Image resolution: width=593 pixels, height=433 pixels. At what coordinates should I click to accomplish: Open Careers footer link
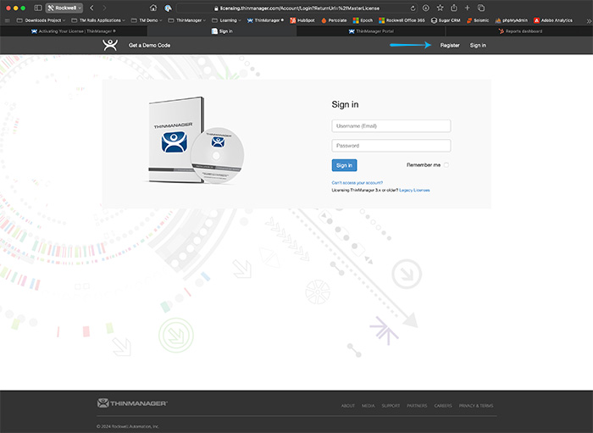tap(443, 406)
